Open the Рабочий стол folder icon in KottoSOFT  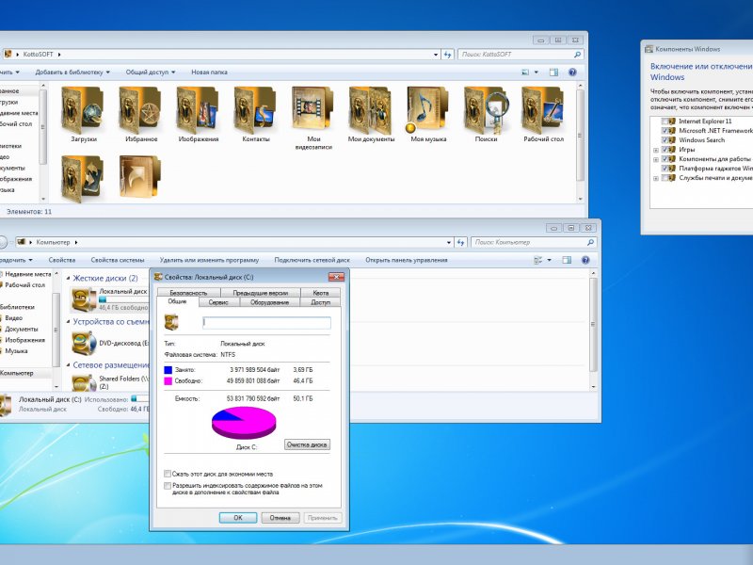543,110
